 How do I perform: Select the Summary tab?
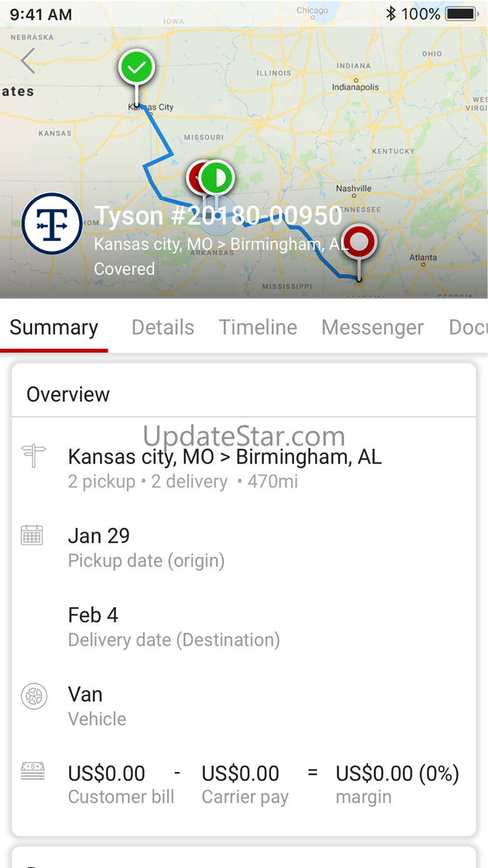[x=54, y=327]
